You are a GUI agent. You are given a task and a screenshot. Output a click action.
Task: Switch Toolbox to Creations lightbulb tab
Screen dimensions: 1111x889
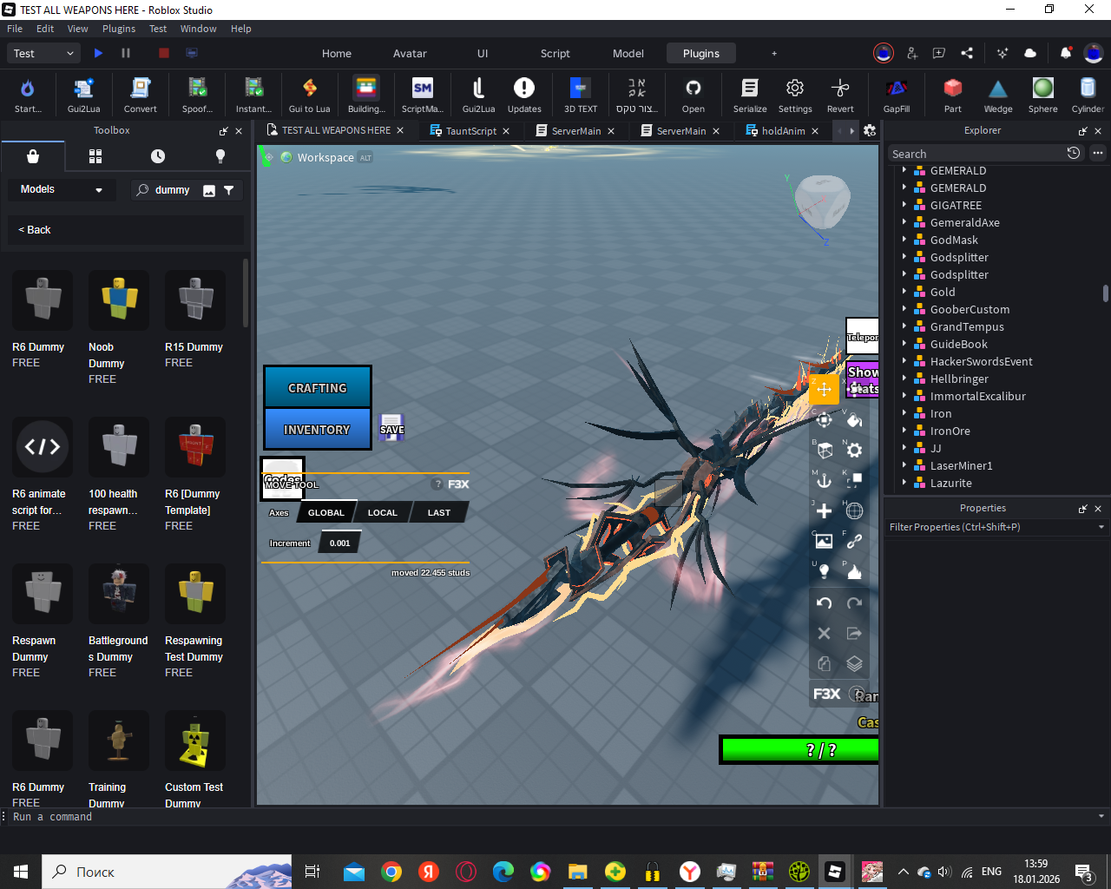click(x=220, y=156)
